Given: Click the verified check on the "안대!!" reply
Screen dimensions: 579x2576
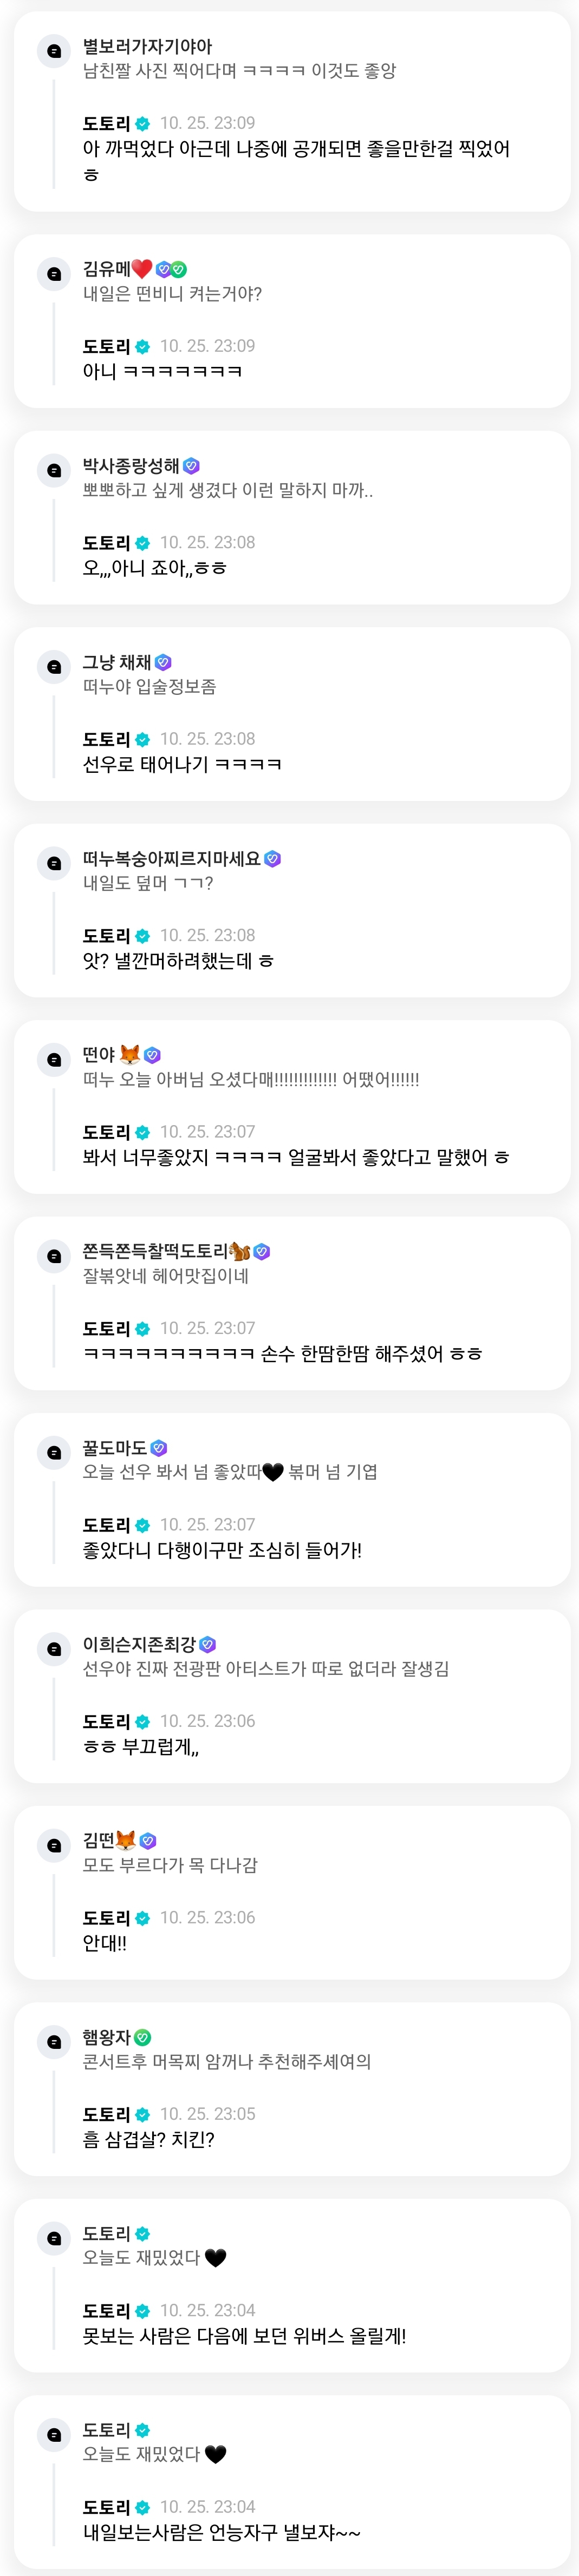Looking at the screenshot, I should tap(143, 1918).
